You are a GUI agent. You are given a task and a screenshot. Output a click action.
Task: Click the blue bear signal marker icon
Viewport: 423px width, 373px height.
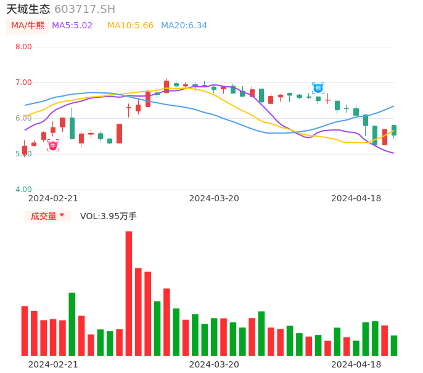pos(318,88)
